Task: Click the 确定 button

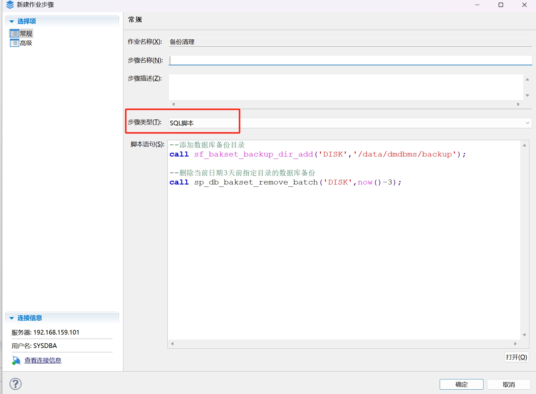Action: [461, 384]
